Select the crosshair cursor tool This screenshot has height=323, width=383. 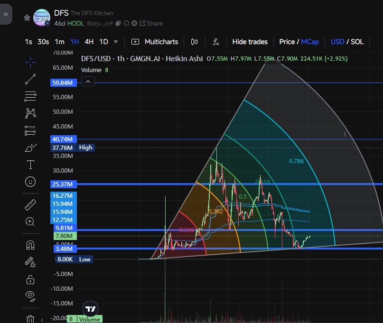pos(30,62)
